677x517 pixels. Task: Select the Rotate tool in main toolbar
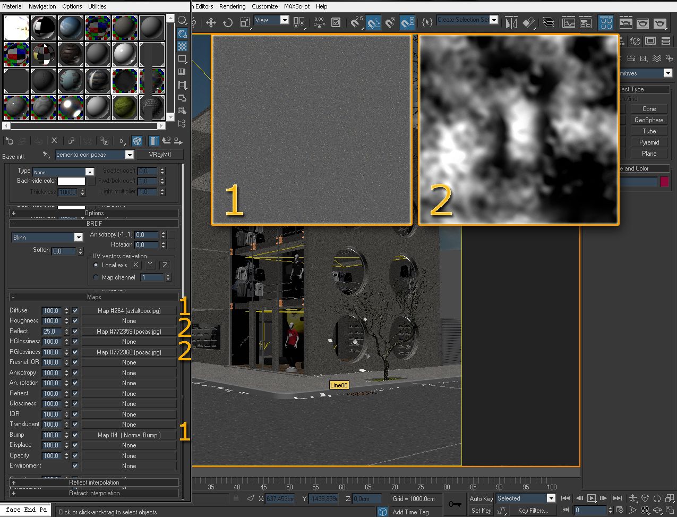pyautogui.click(x=228, y=22)
